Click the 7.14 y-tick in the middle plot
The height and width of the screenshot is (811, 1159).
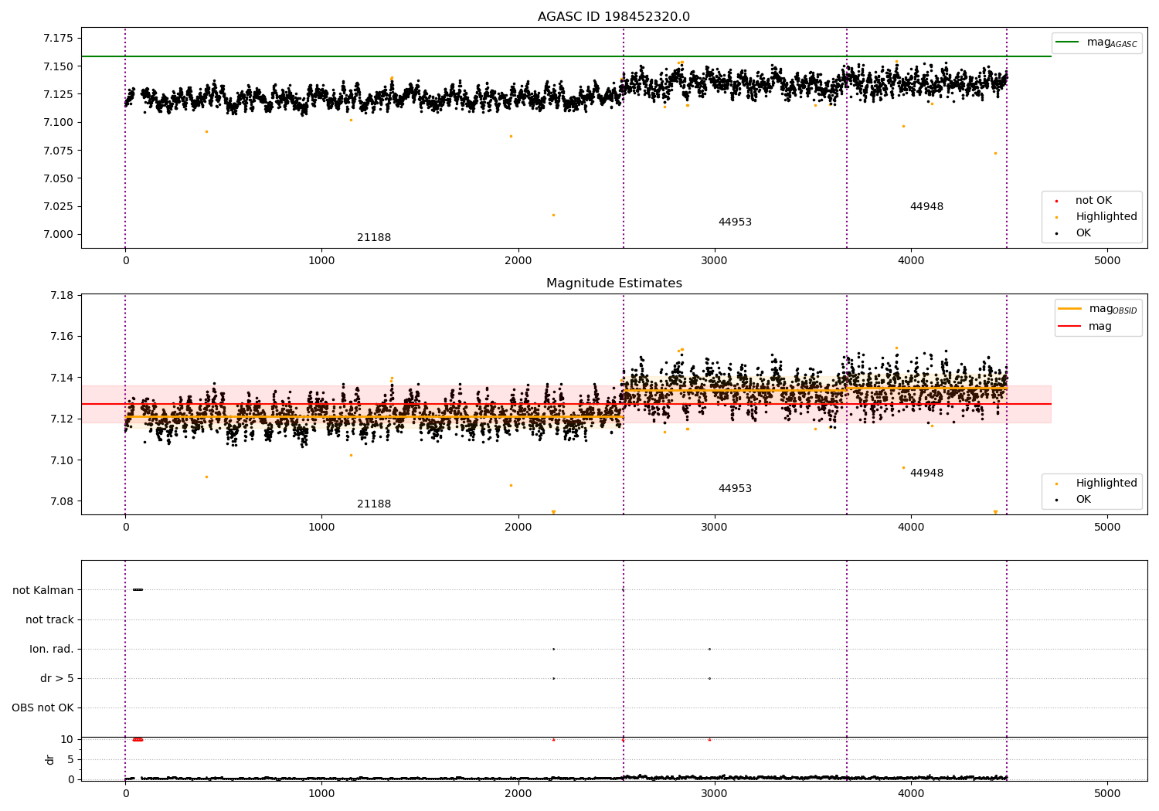[62, 378]
